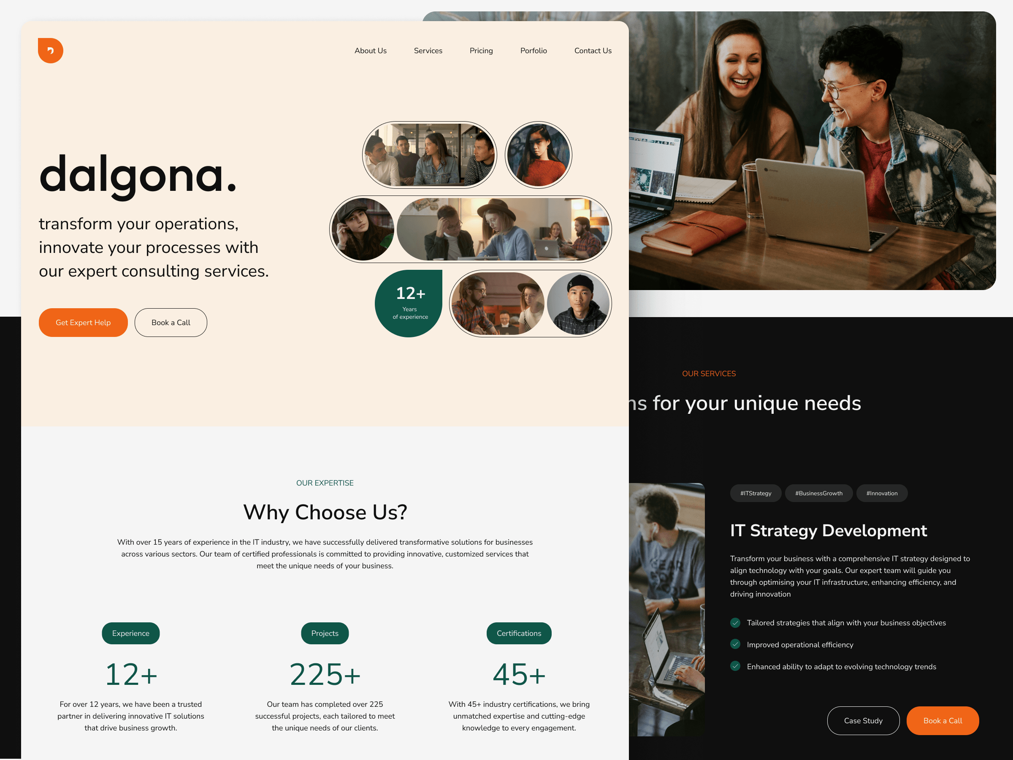This screenshot has height=760, width=1013.
Task: Click the Experience badge icon
Action: point(130,633)
